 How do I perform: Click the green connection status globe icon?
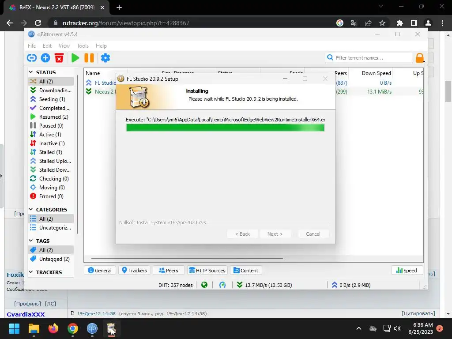(x=204, y=285)
